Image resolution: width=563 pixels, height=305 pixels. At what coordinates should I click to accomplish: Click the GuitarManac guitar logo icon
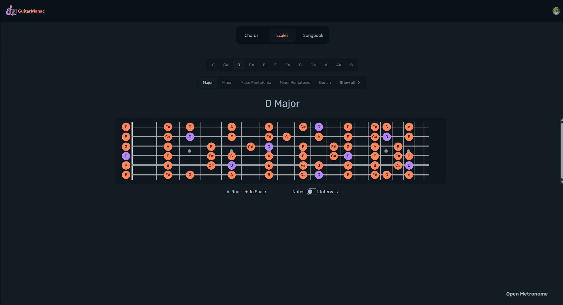click(11, 11)
